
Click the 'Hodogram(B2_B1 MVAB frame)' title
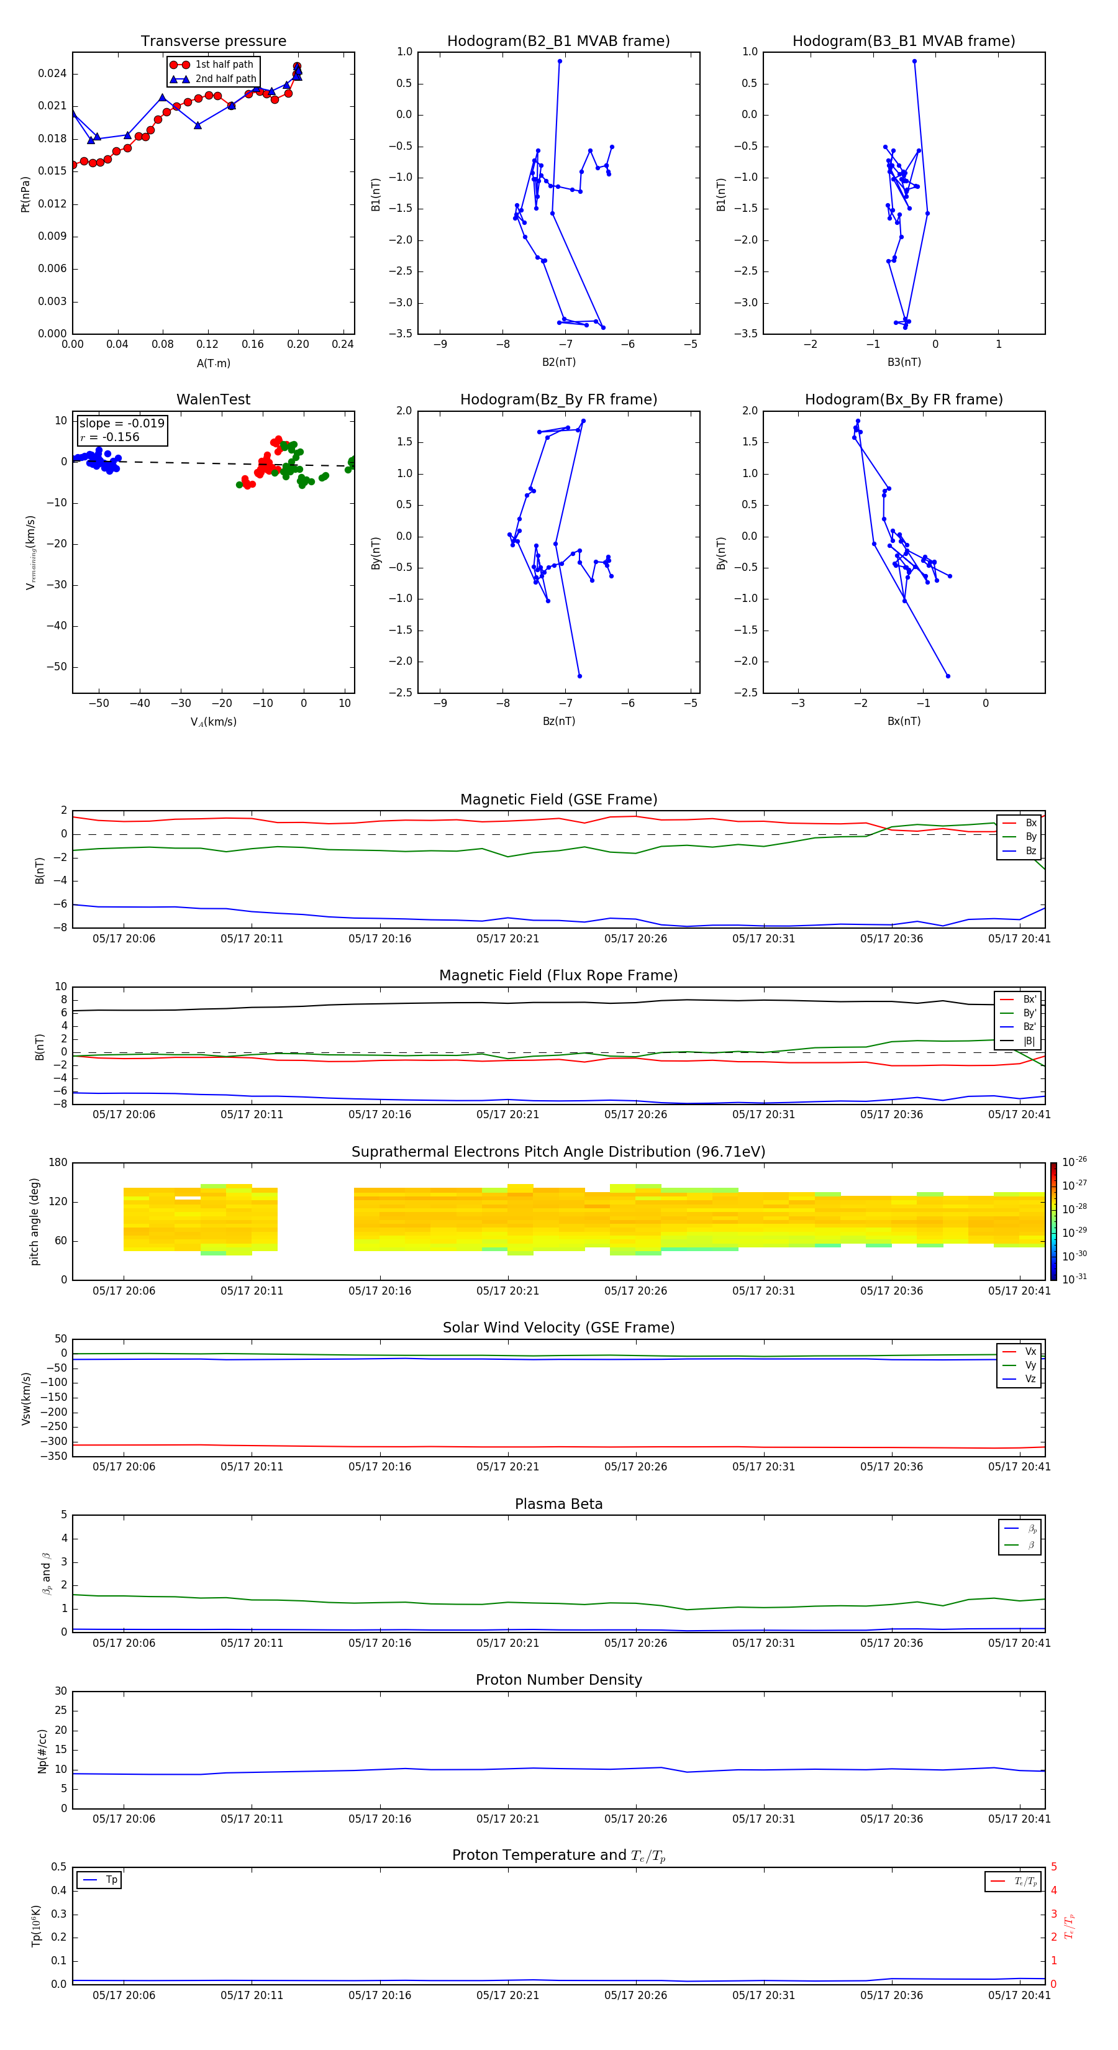[x=558, y=42]
